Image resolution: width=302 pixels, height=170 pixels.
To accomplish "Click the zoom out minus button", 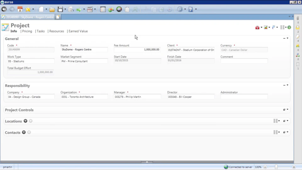I will click(265, 167).
